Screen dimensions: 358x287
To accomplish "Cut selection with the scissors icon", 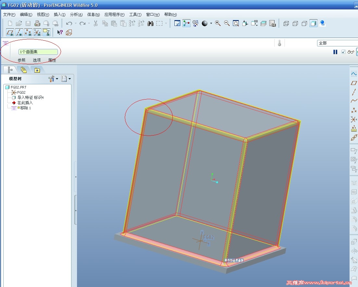I will click(96, 23).
